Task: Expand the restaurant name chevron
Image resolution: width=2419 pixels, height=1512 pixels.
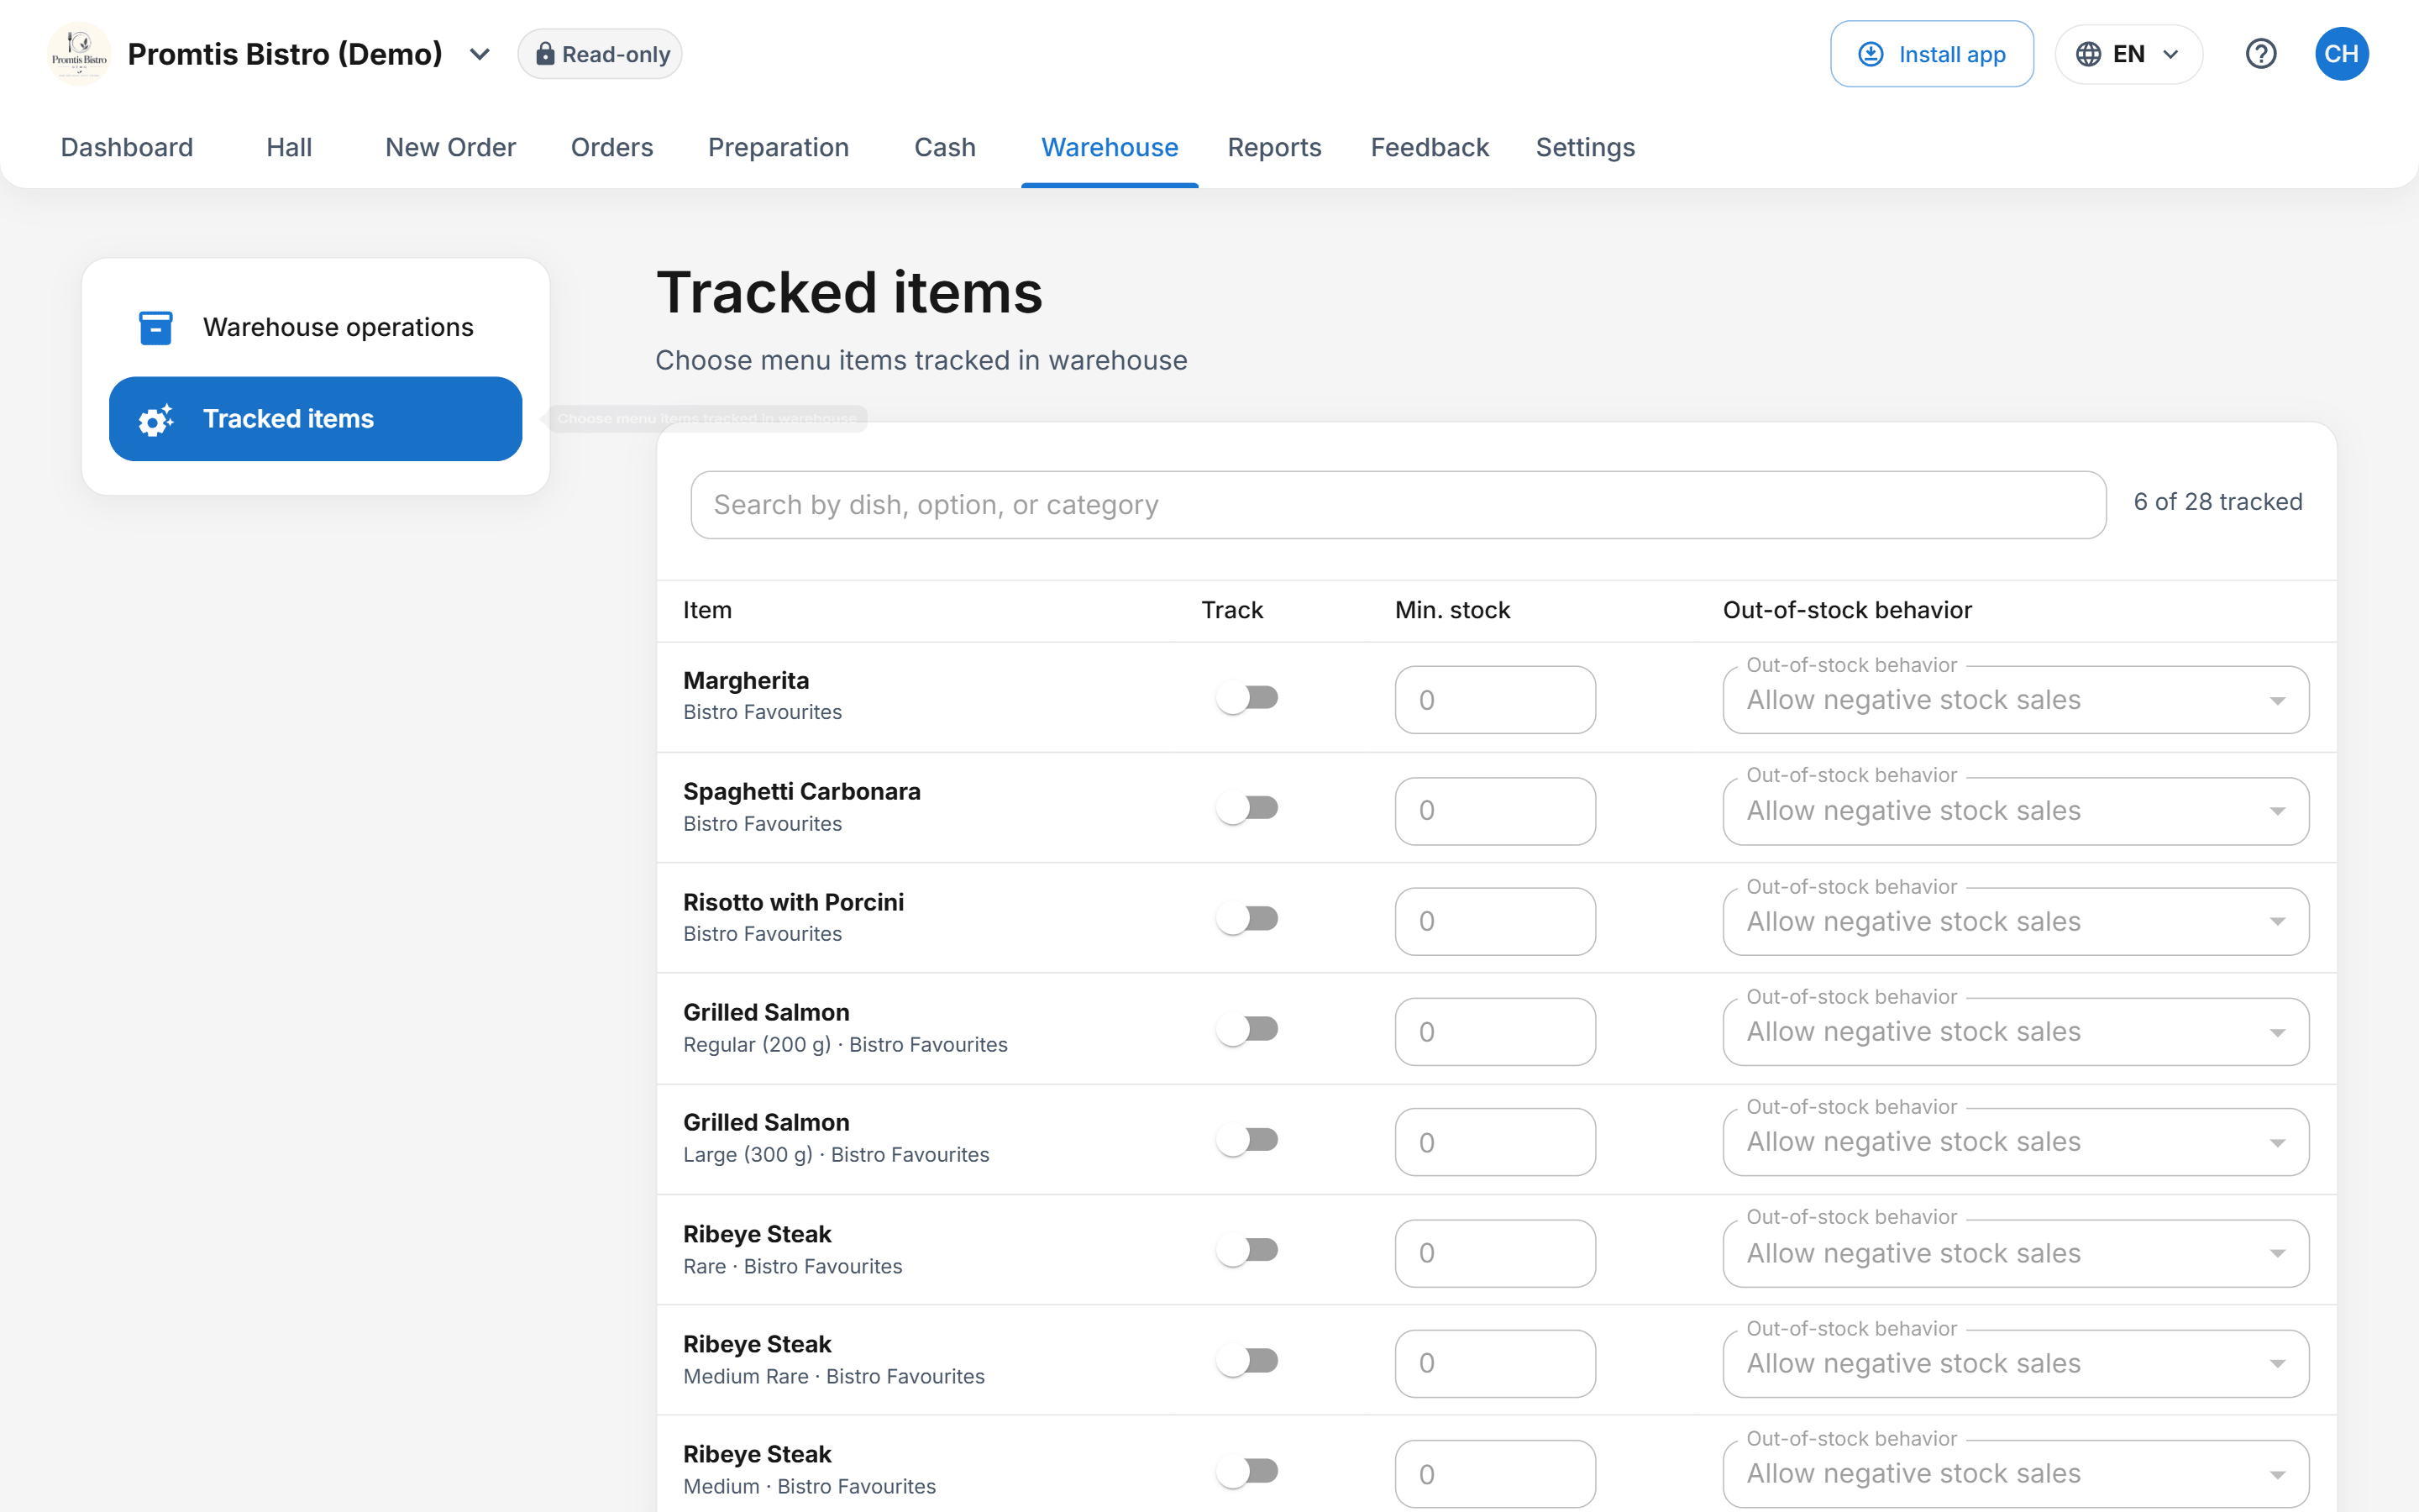Action: (x=480, y=54)
